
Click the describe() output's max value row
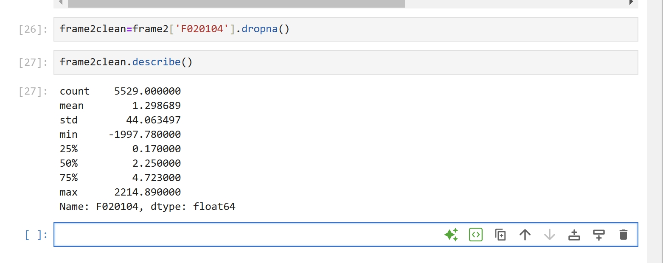tap(120, 192)
